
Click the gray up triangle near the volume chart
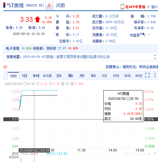[149, 154]
